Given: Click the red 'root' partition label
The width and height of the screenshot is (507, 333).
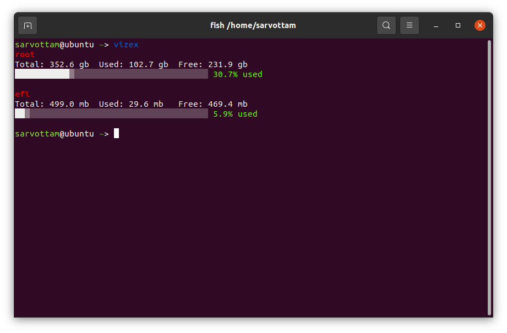Looking at the screenshot, I should (25, 54).
